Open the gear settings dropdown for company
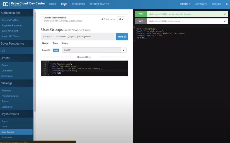 coord(121,19)
